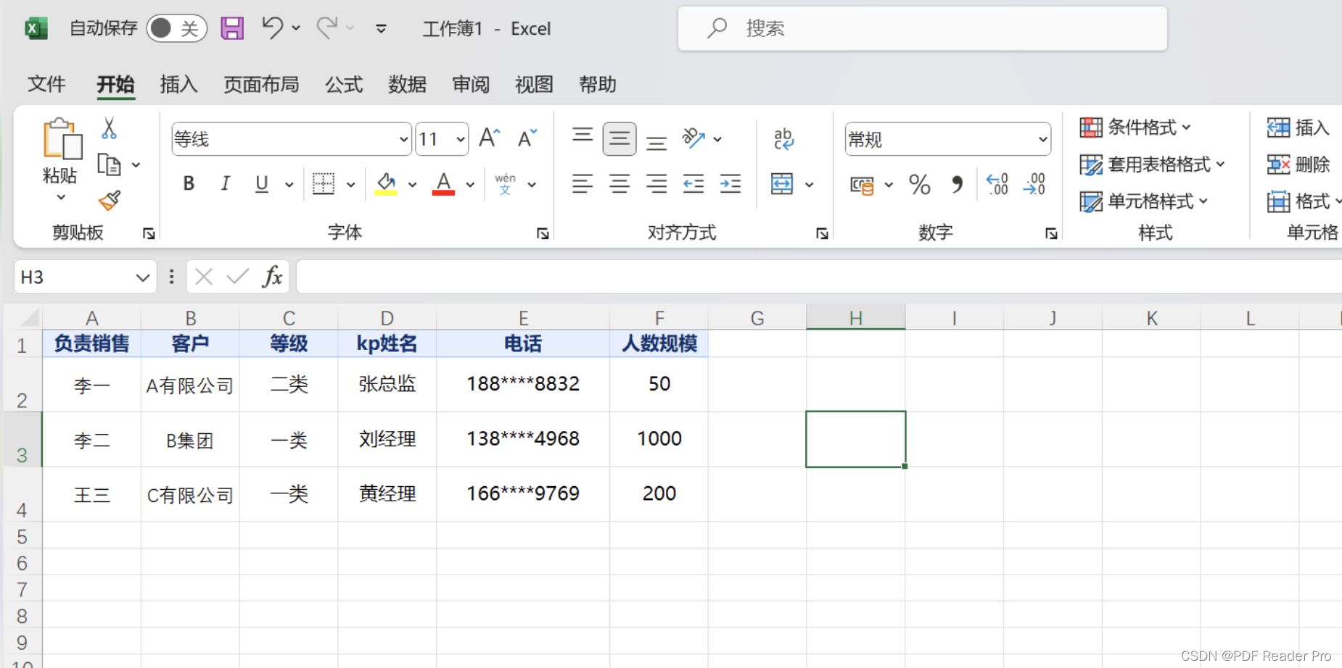Open the 常规 number format dropdown
Screen dimensions: 1342x668
1042,139
